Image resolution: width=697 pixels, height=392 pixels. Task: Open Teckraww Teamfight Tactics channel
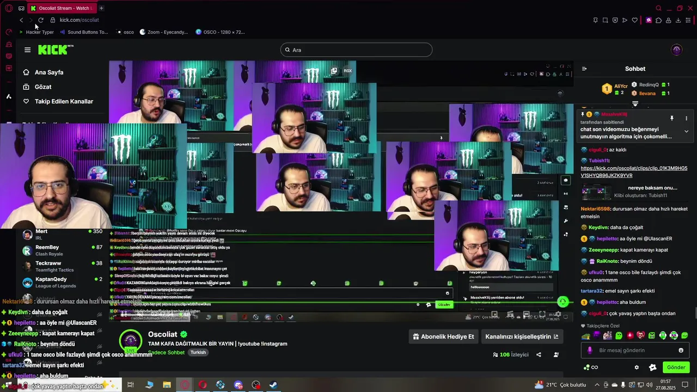click(x=63, y=266)
